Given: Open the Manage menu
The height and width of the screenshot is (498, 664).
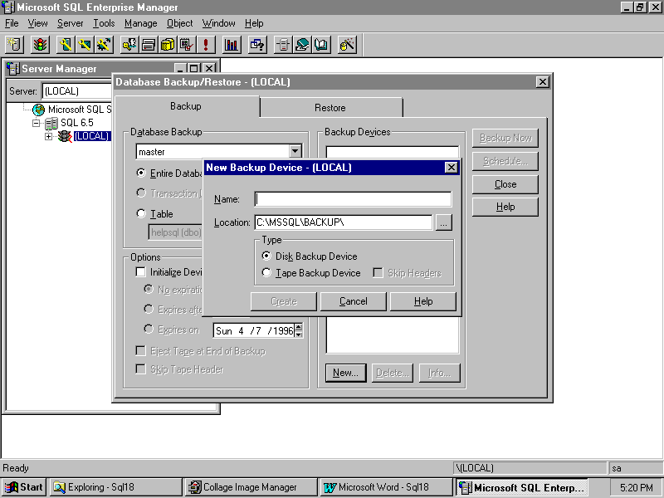Looking at the screenshot, I should pos(140,23).
